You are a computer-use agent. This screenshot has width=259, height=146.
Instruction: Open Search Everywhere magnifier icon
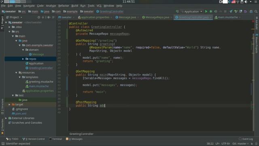(x=256, y=11)
